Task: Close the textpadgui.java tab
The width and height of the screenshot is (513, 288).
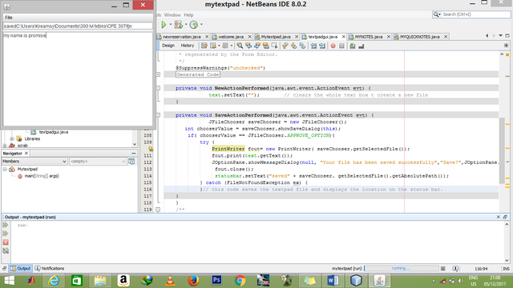Action: [344, 37]
